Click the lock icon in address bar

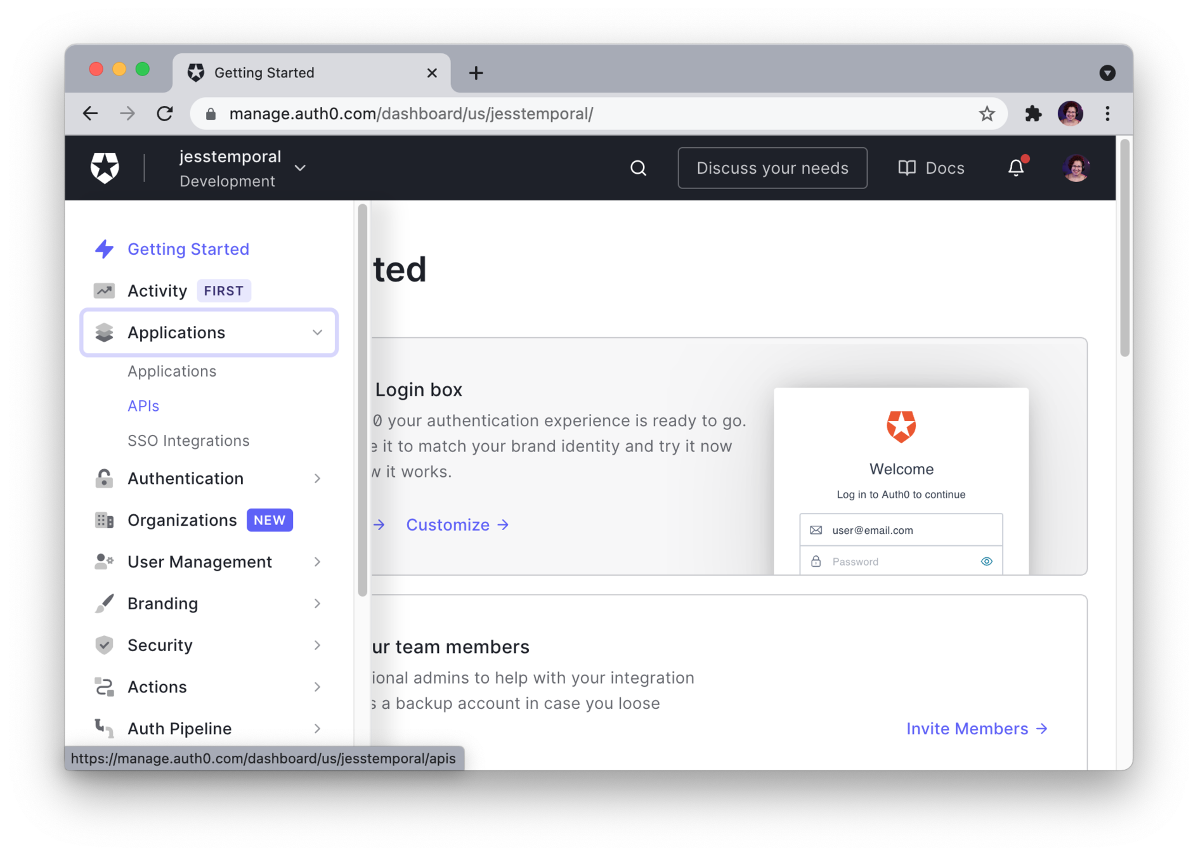click(211, 113)
